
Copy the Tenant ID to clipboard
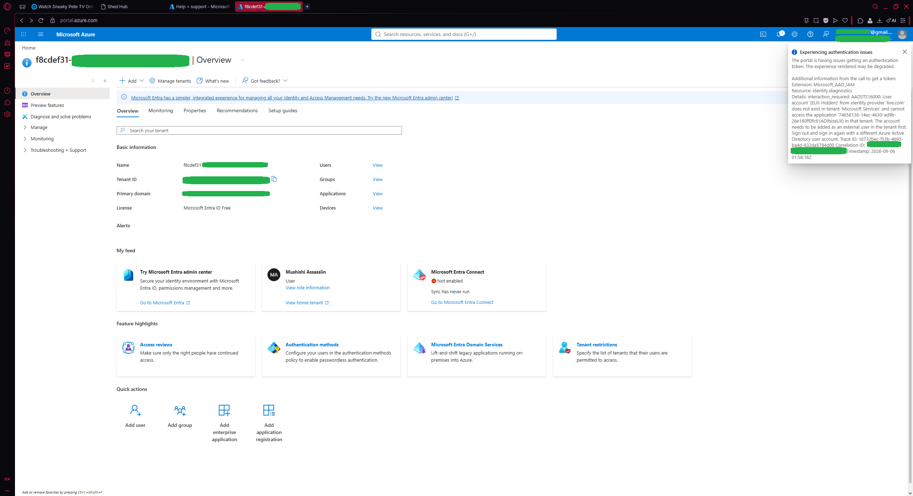[274, 179]
